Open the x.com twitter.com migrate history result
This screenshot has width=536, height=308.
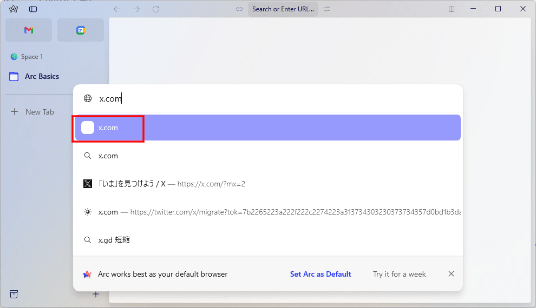[268, 212]
